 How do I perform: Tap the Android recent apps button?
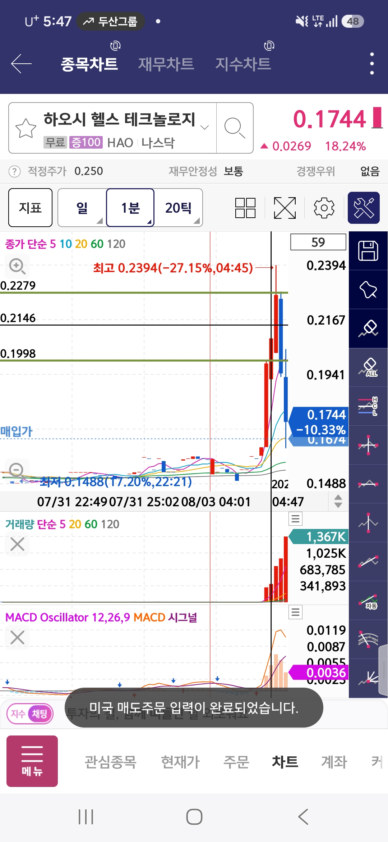tap(86, 817)
